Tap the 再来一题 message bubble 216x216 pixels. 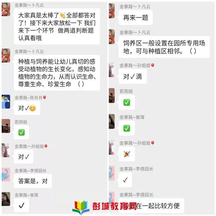coord(136,18)
